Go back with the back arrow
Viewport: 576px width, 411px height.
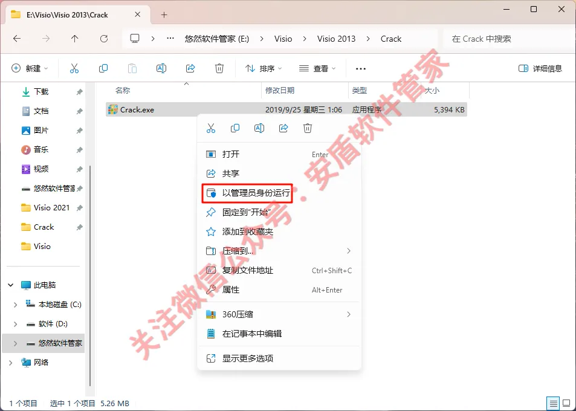pos(17,39)
